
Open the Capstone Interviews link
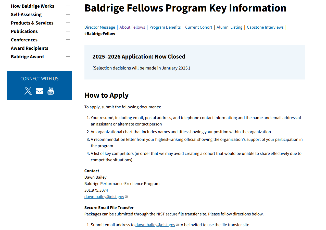click(265, 27)
